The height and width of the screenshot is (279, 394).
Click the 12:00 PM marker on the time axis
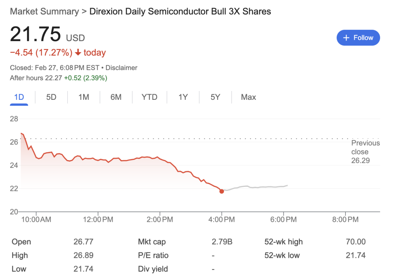click(x=98, y=220)
